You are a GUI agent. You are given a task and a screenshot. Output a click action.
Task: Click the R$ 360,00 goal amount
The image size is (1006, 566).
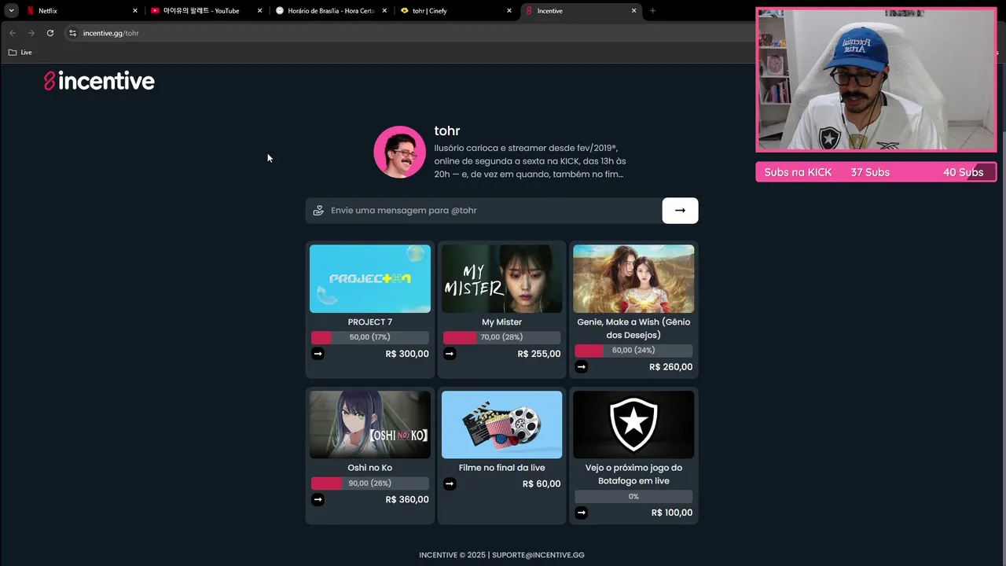[x=407, y=500]
